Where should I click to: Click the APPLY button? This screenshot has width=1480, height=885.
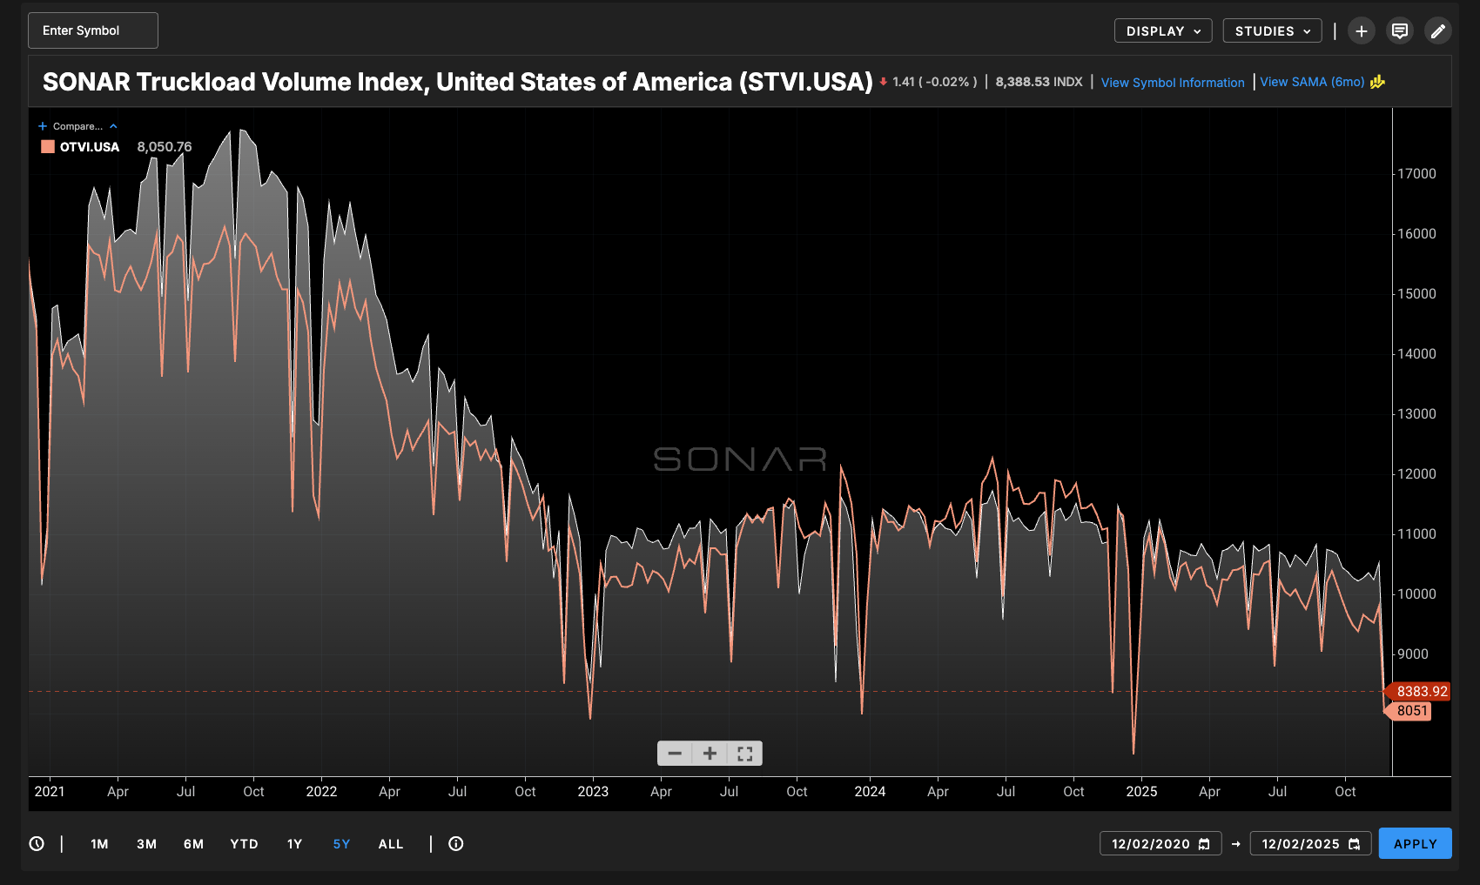point(1415,844)
